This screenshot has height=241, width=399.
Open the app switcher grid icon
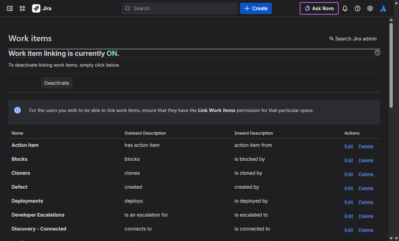[22, 8]
